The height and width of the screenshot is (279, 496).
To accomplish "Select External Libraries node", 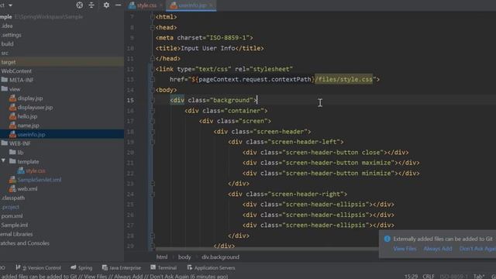I will [16, 234].
